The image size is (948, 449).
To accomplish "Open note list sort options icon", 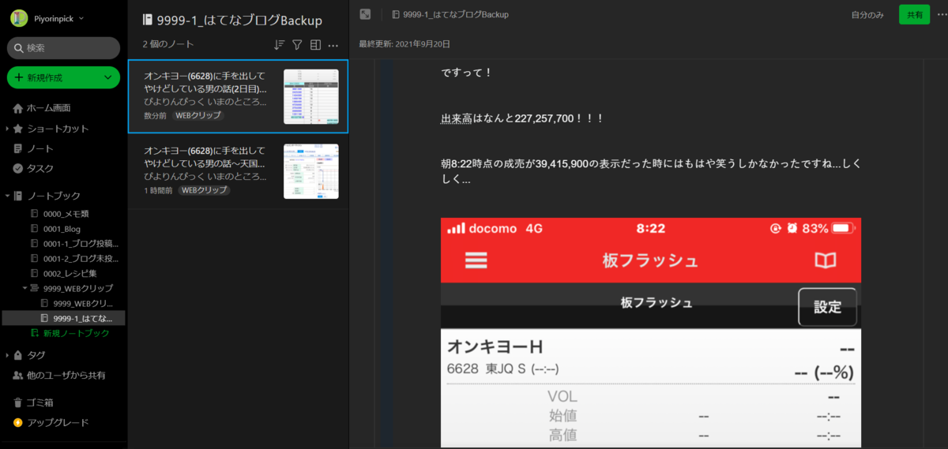I will click(x=279, y=45).
